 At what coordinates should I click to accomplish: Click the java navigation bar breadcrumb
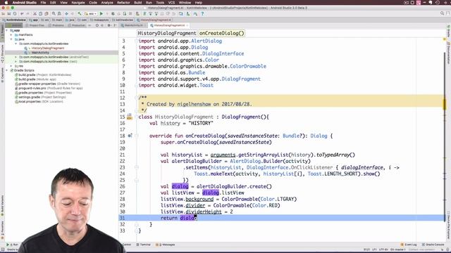(70, 20)
